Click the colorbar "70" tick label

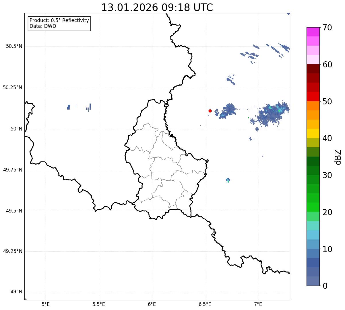tap(327, 28)
